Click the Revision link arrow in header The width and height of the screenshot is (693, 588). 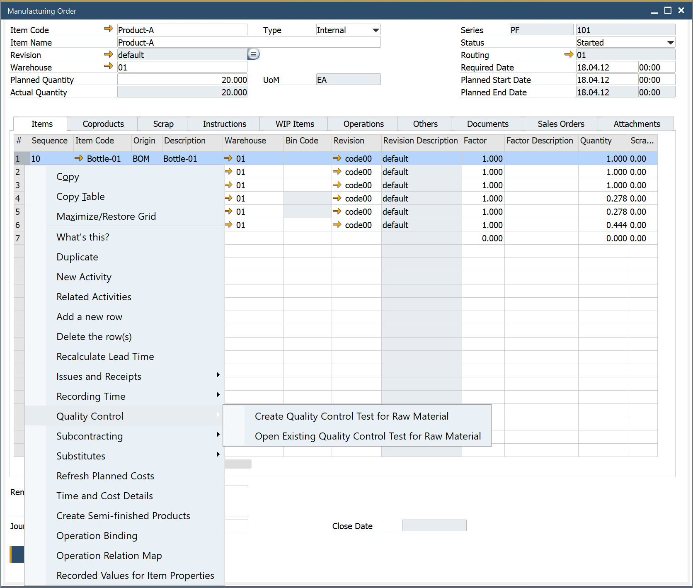click(108, 54)
